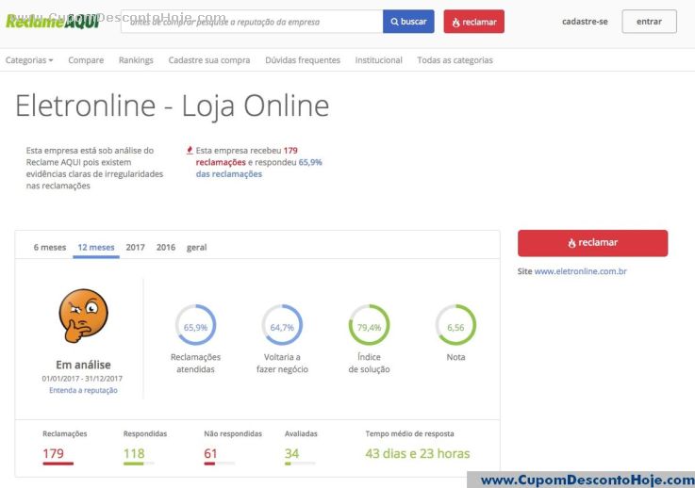
Task: Click the Em análise reputation label
Action: click(x=83, y=365)
